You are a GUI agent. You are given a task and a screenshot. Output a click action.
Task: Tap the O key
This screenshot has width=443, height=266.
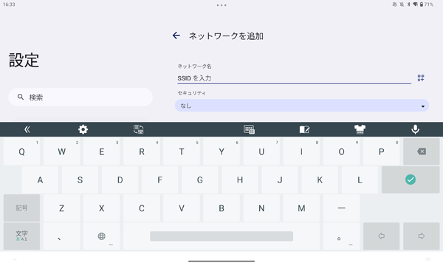[341, 151]
